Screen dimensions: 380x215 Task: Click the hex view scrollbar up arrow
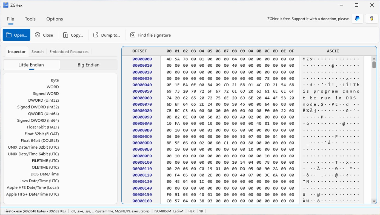click(x=374, y=59)
